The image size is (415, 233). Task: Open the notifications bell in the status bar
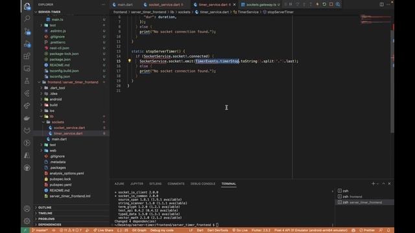point(388,230)
